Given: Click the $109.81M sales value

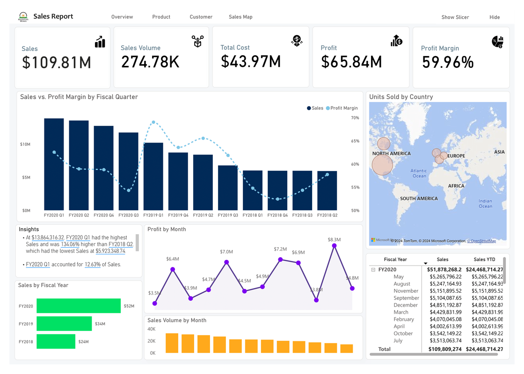Looking at the screenshot, I should coord(57,63).
